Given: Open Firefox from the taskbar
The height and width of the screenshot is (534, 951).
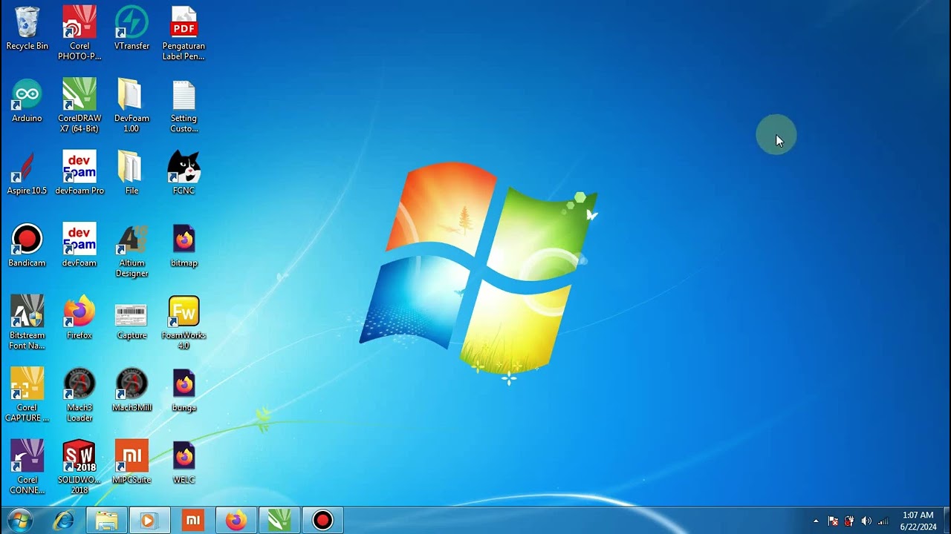Looking at the screenshot, I should coord(236,521).
